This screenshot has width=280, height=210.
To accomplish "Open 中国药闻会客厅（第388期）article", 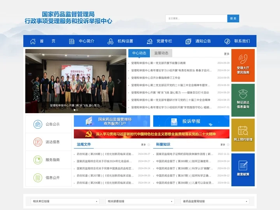I will coord(184,168).
